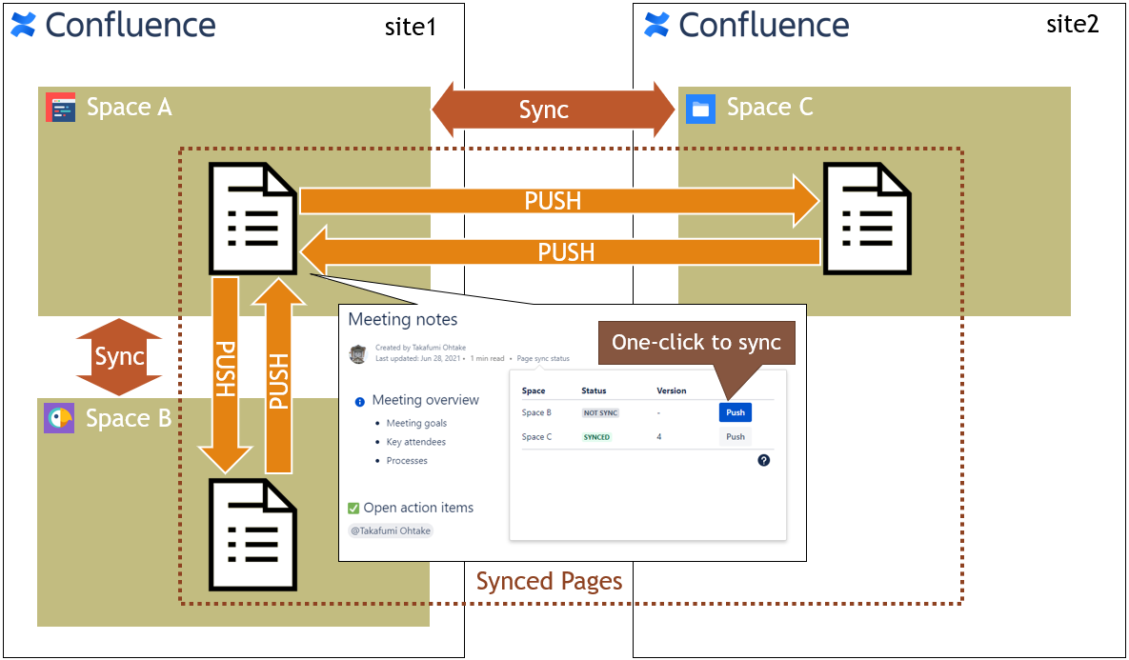Open the Page sync status link
The image size is (1129, 660).
pos(543,359)
